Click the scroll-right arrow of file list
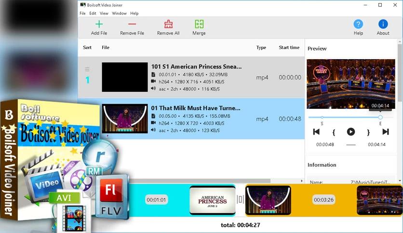The image size is (403, 233). point(302,181)
